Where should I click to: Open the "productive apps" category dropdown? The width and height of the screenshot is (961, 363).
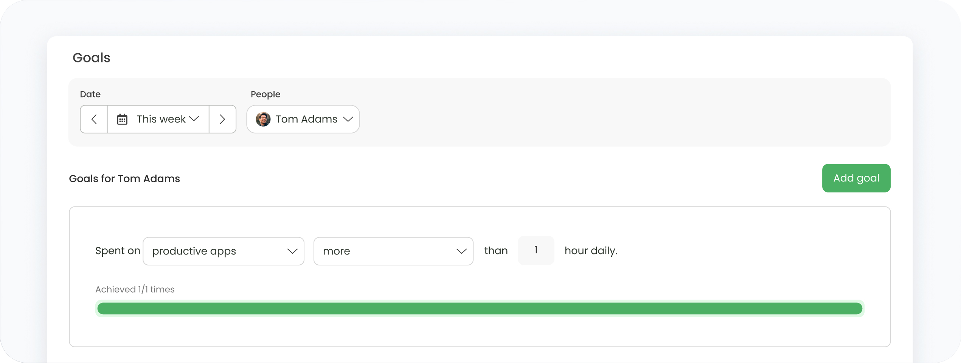[223, 251]
